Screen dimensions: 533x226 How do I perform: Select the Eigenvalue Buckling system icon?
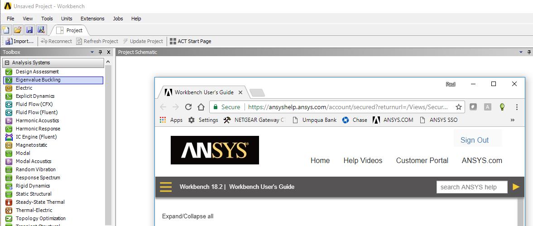[9, 80]
